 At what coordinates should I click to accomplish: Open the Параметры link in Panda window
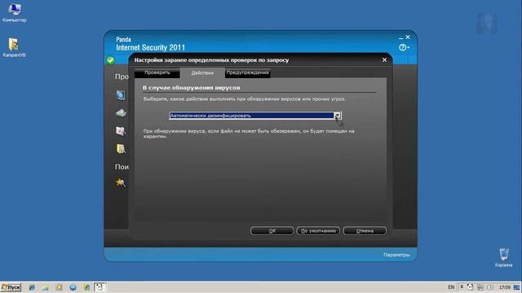pyautogui.click(x=396, y=255)
